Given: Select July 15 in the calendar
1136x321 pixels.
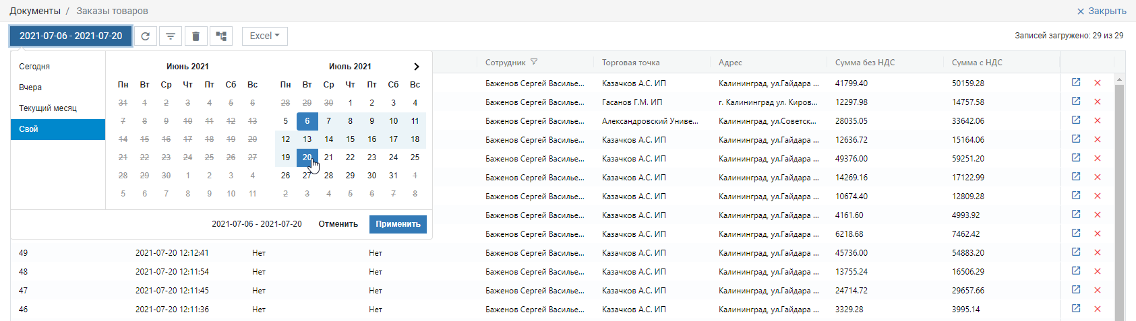Looking at the screenshot, I should [x=350, y=139].
